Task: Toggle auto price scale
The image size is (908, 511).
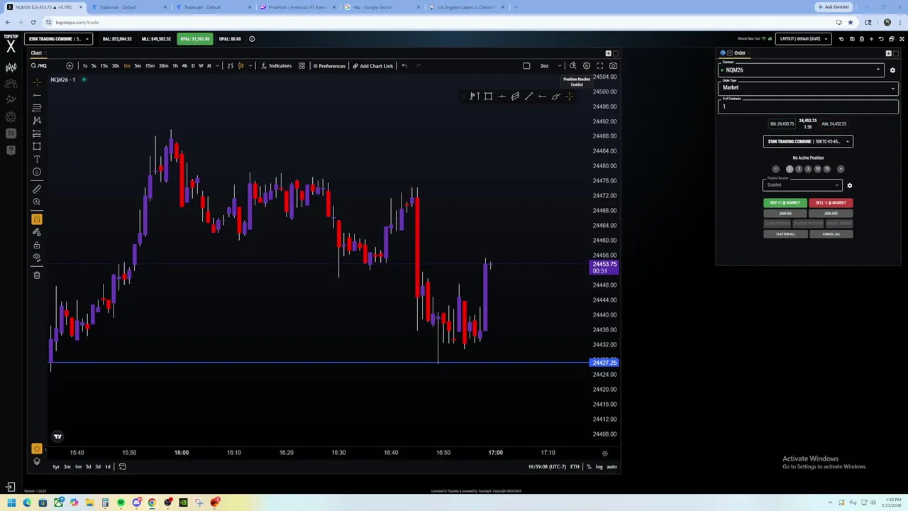Action: click(x=611, y=466)
